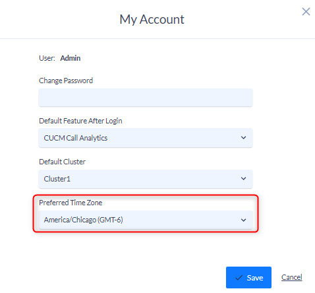Click the User: field label

click(47, 58)
